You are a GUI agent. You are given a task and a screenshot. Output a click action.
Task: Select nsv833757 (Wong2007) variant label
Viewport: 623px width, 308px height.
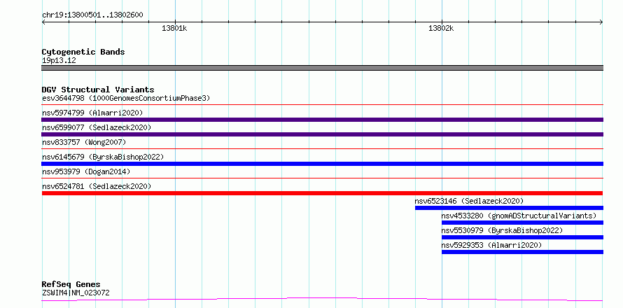(84, 142)
